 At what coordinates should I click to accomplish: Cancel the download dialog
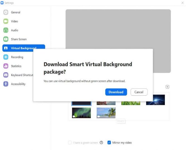click(139, 92)
